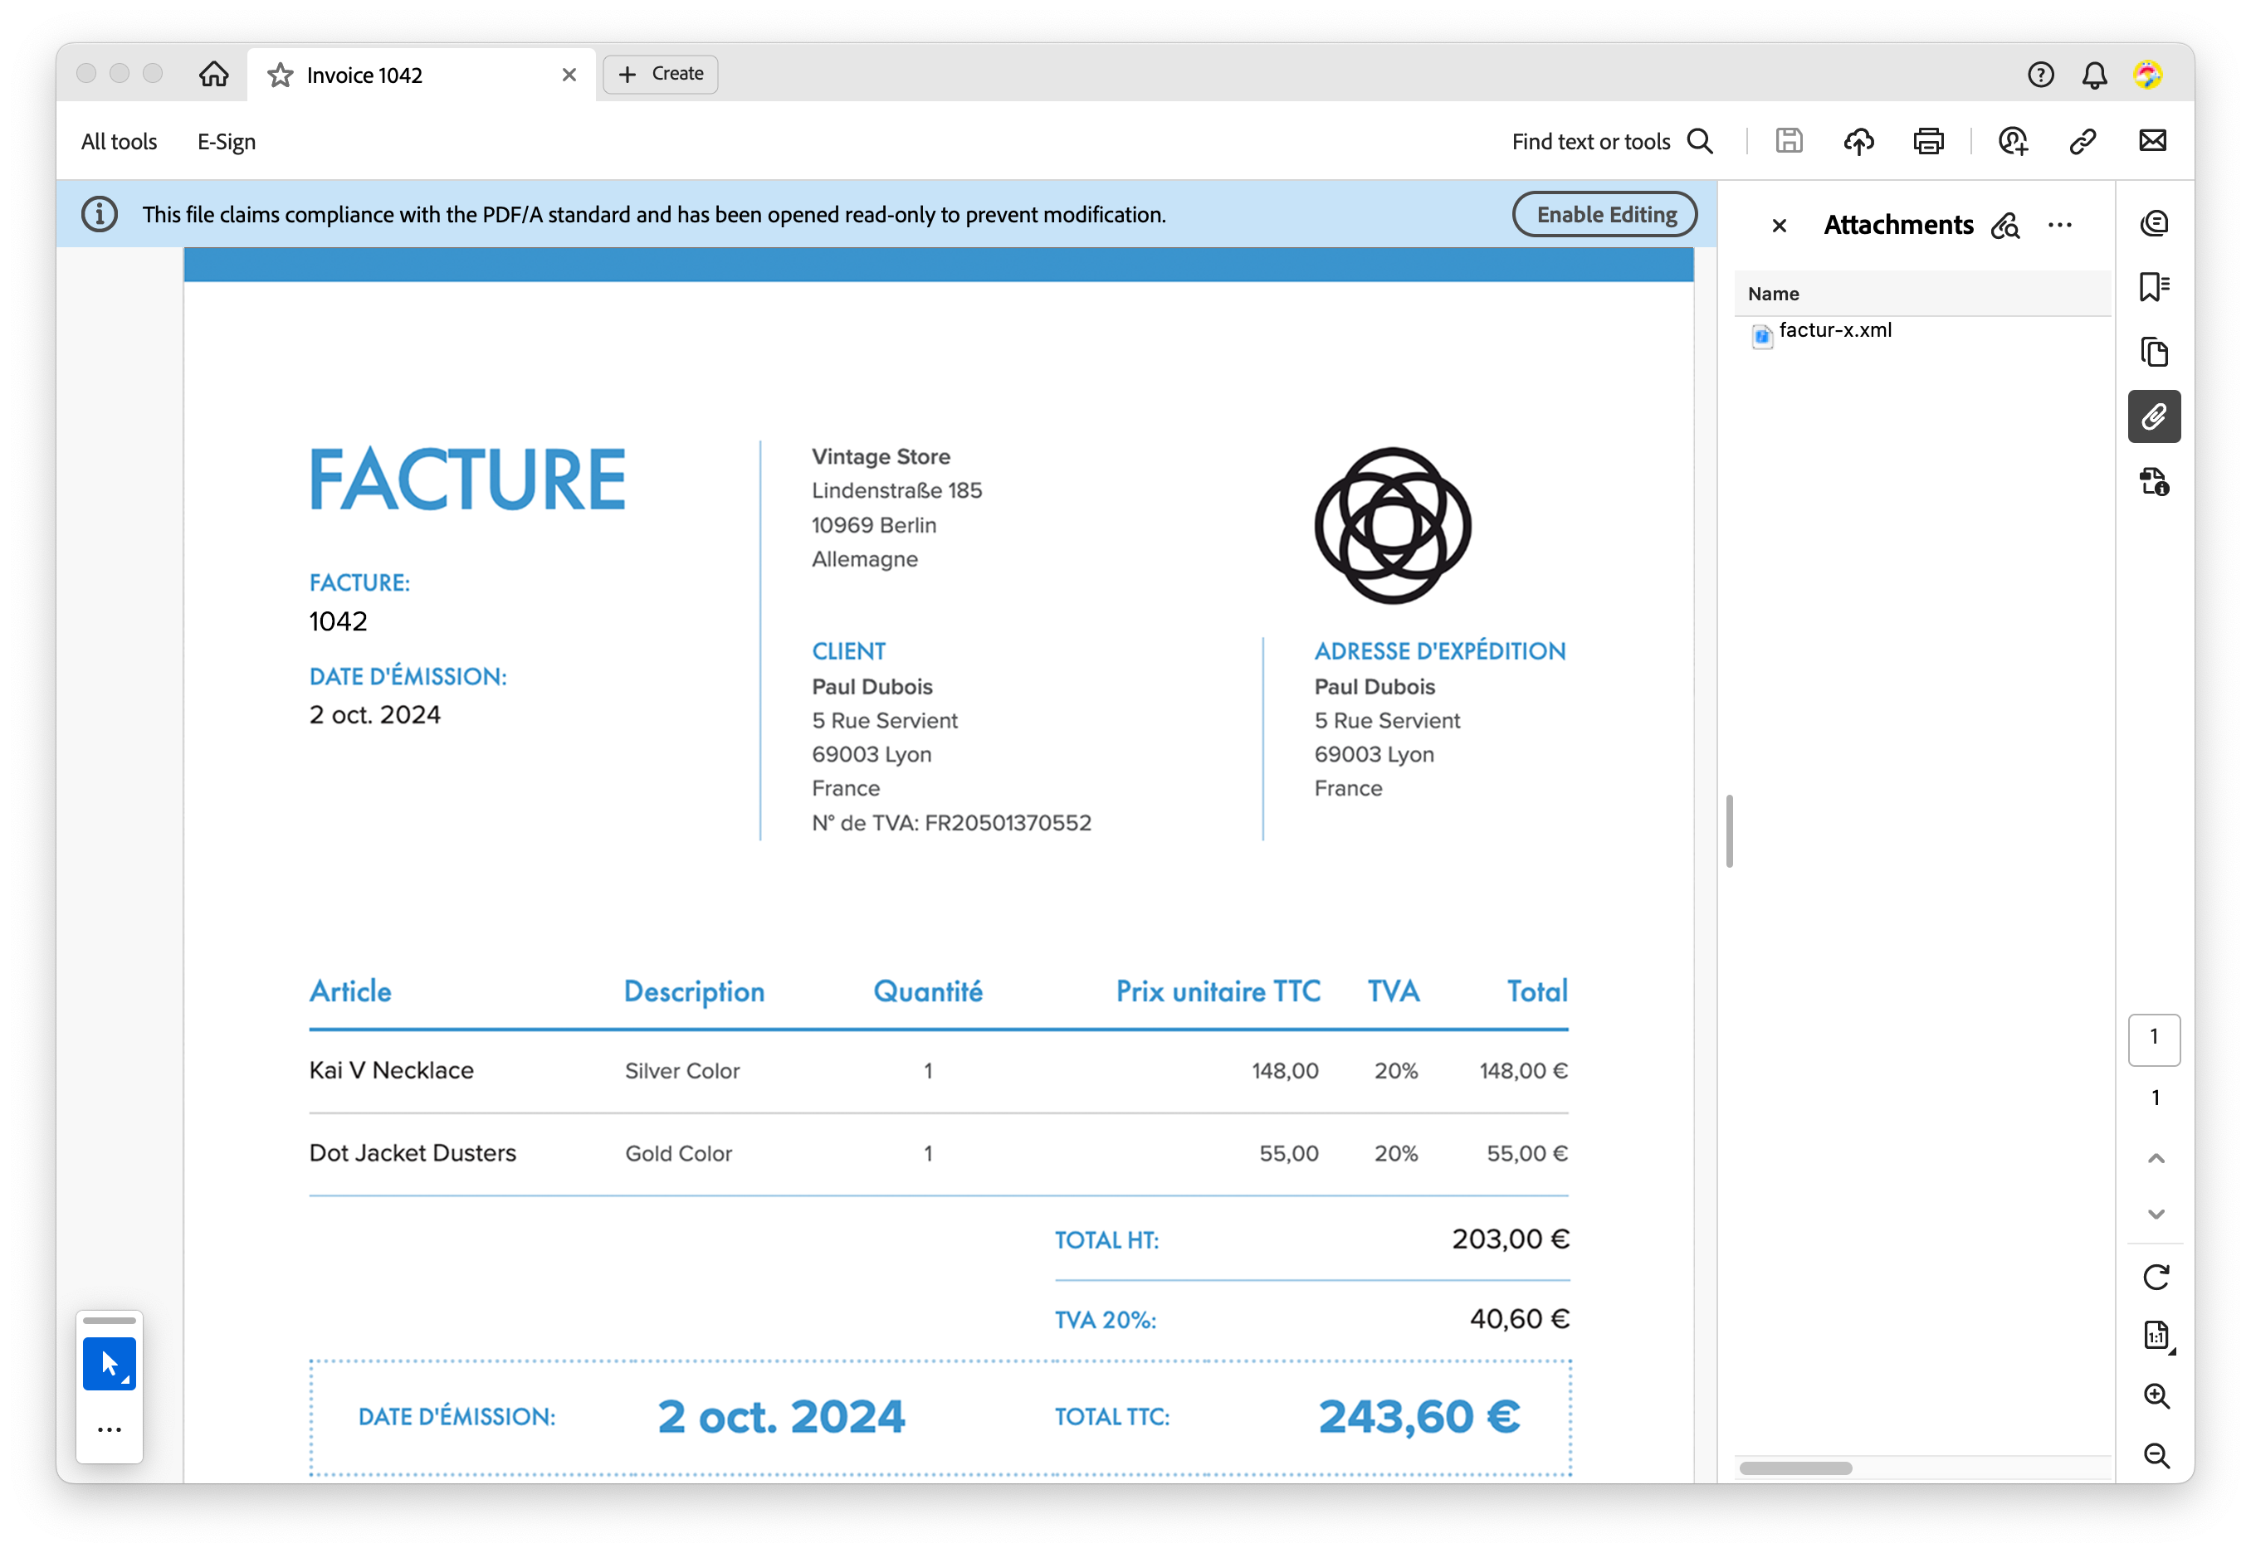This screenshot has height=1553, width=2251.
Task: Click the Create button
Action: 660,73
